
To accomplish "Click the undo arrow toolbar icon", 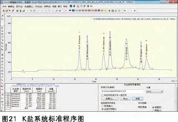I will (x=39, y=11).
